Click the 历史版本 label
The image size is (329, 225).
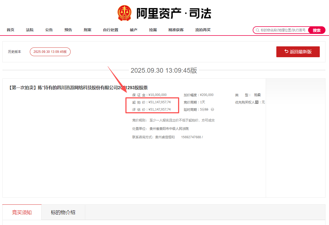[x=14, y=52]
